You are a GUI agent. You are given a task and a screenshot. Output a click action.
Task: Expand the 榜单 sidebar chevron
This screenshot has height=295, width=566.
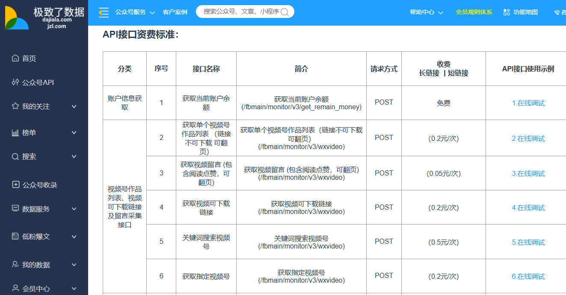[x=74, y=133]
